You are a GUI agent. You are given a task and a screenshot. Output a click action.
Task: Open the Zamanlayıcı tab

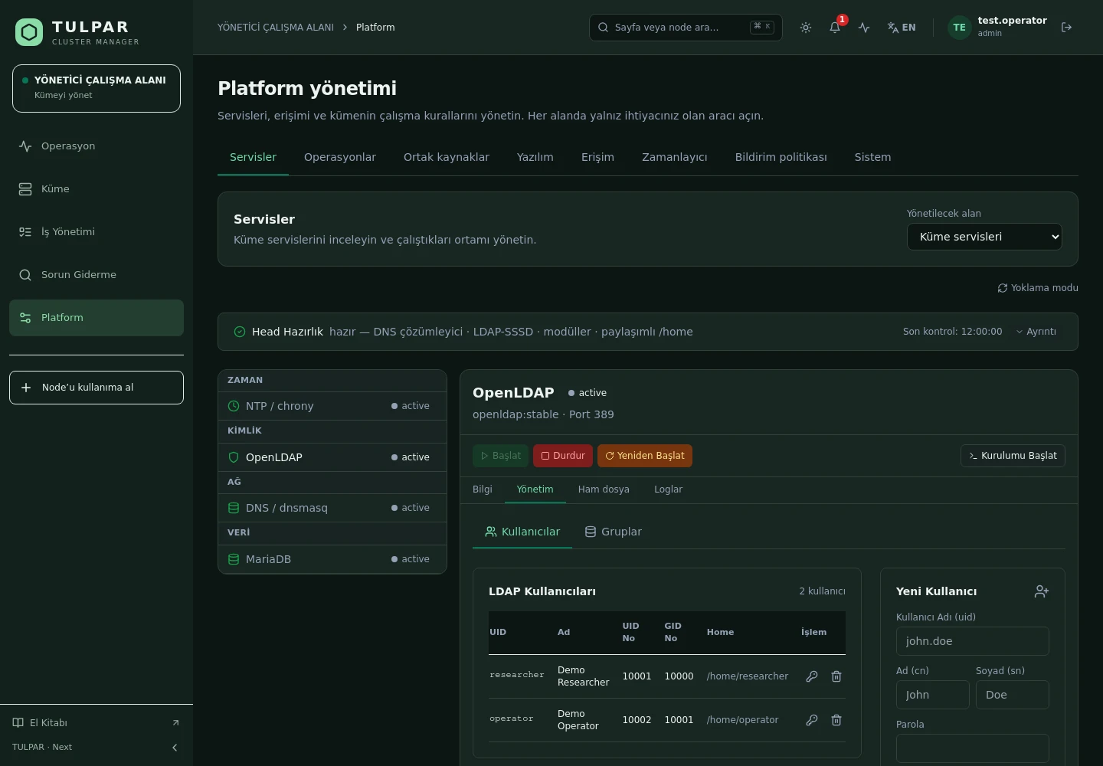tap(675, 157)
